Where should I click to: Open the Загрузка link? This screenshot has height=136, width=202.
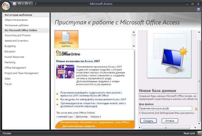click(95, 116)
